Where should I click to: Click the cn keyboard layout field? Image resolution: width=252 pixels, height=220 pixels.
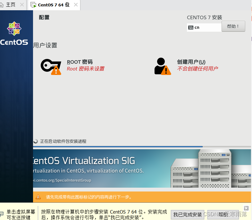[204, 28]
